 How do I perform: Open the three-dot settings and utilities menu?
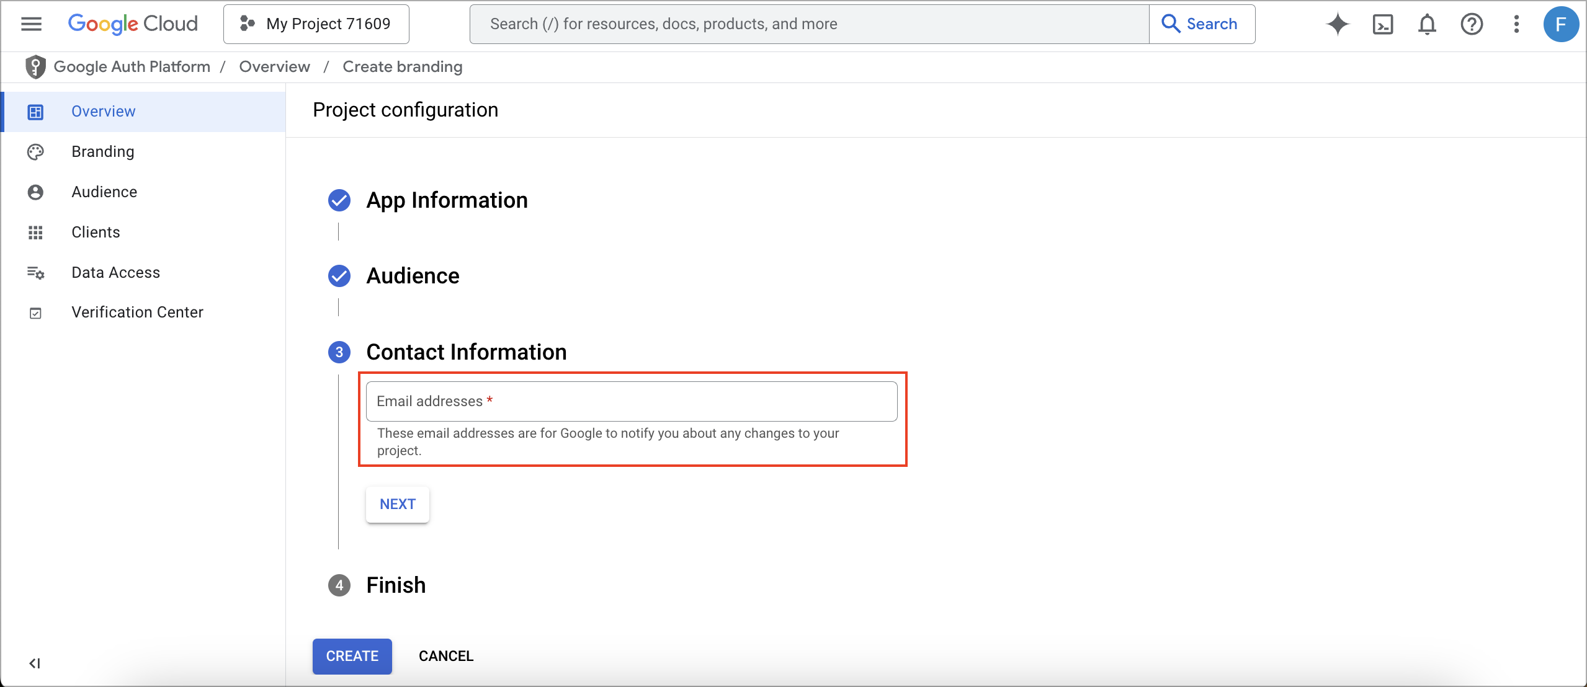pos(1516,24)
